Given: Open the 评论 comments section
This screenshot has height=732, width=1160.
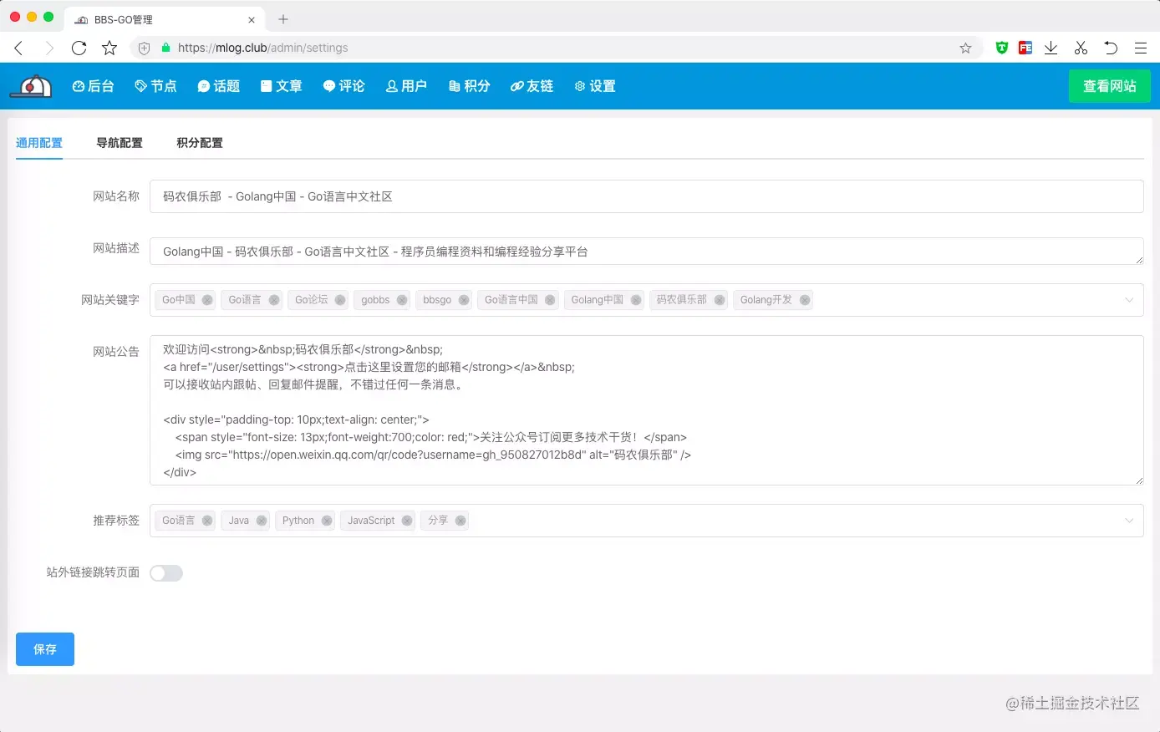Looking at the screenshot, I should click(x=343, y=86).
